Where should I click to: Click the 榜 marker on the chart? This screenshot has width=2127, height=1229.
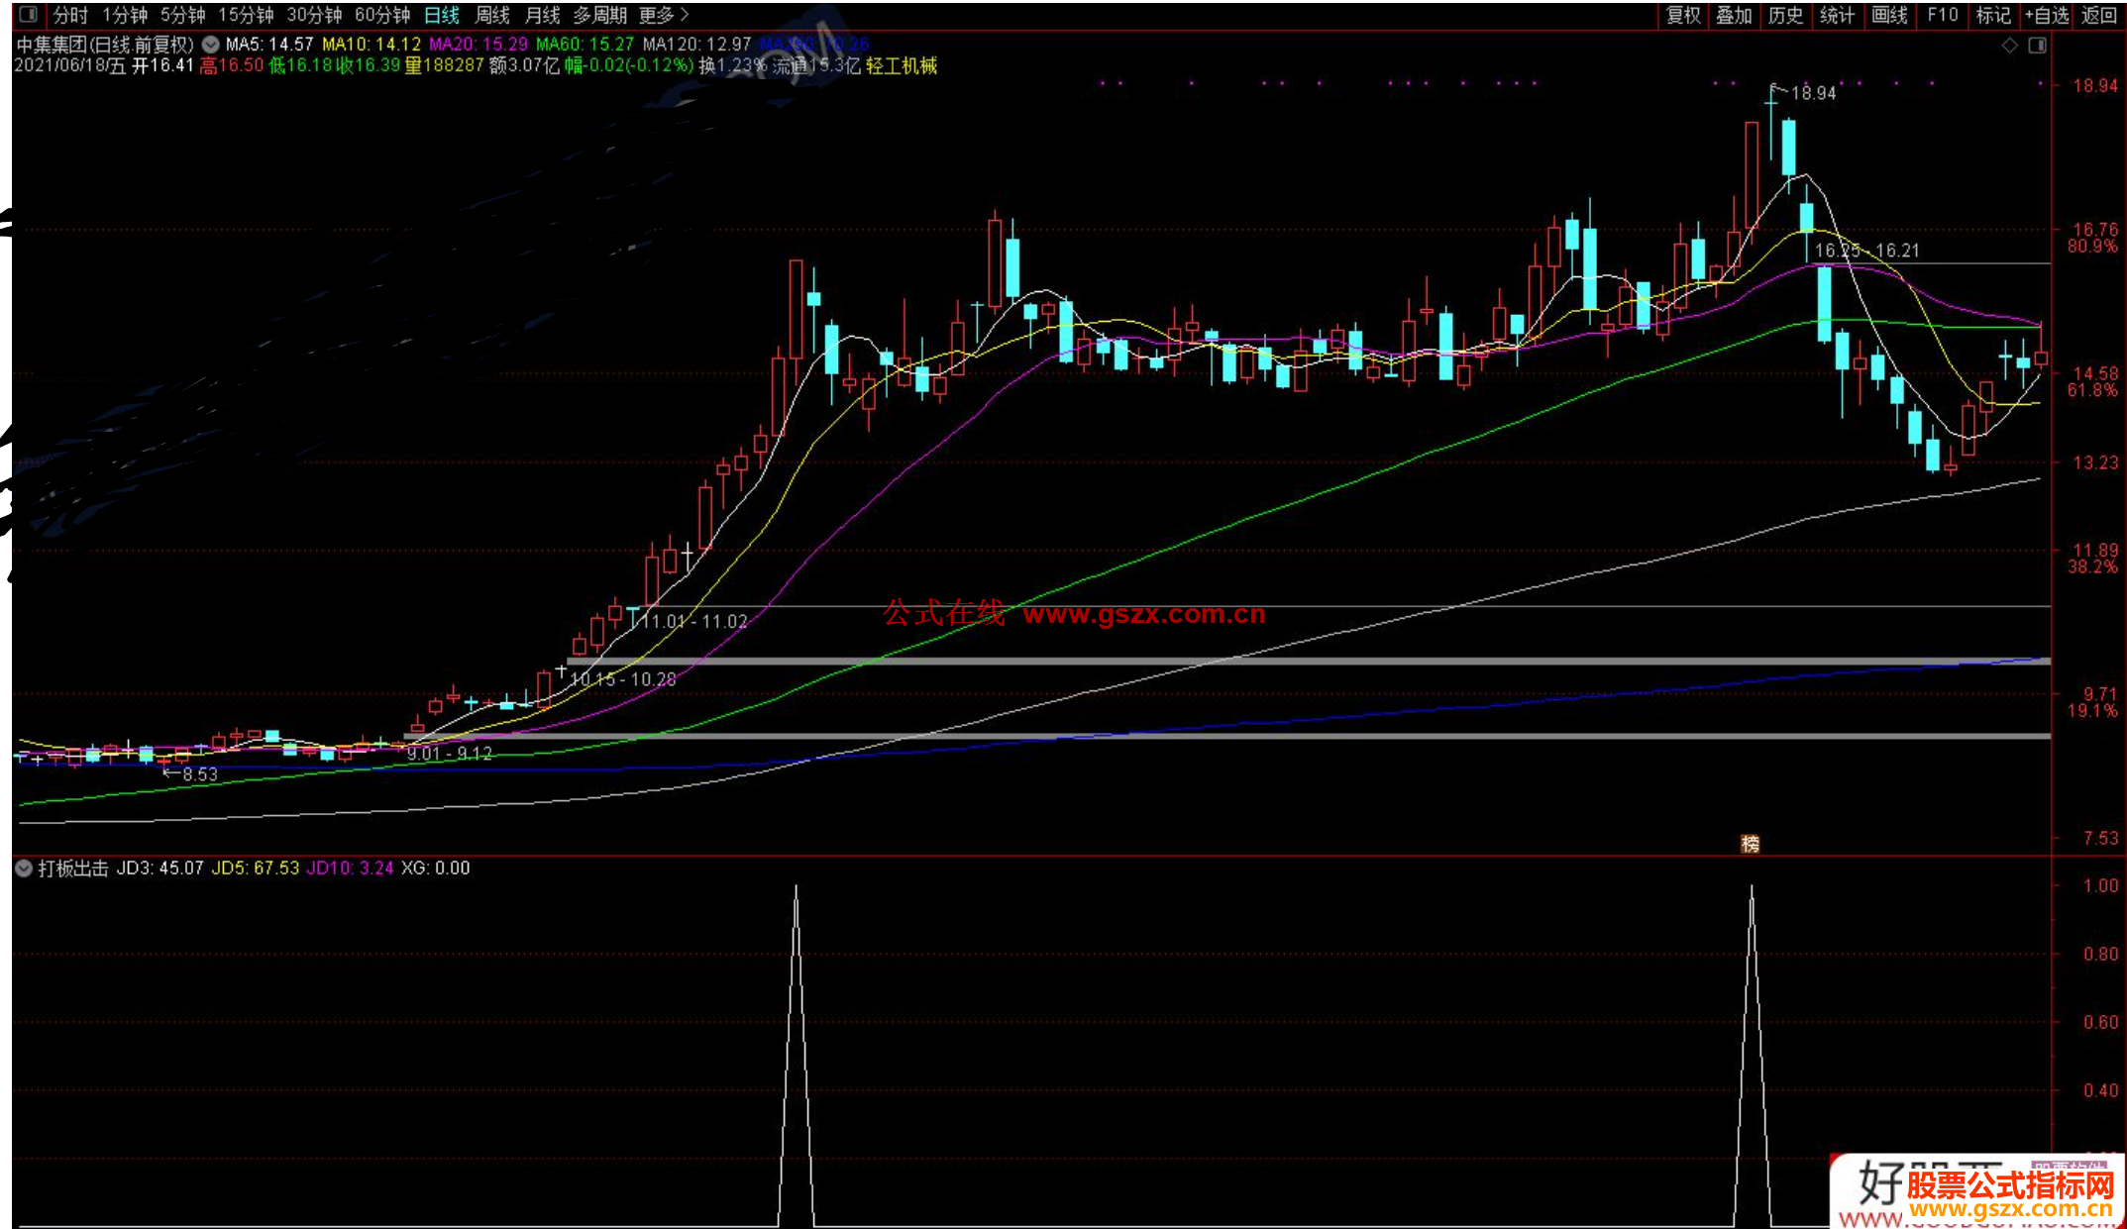coord(1751,844)
